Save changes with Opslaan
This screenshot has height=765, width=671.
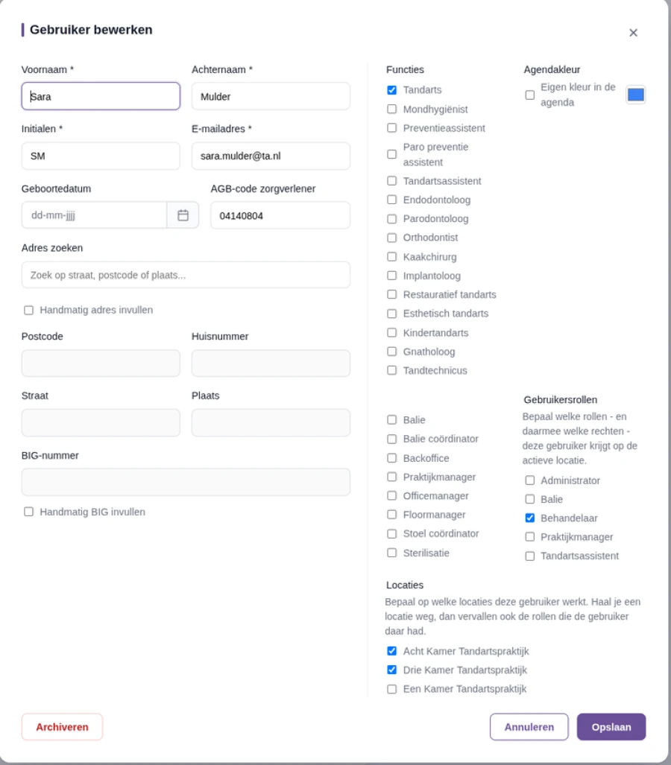pyautogui.click(x=611, y=727)
